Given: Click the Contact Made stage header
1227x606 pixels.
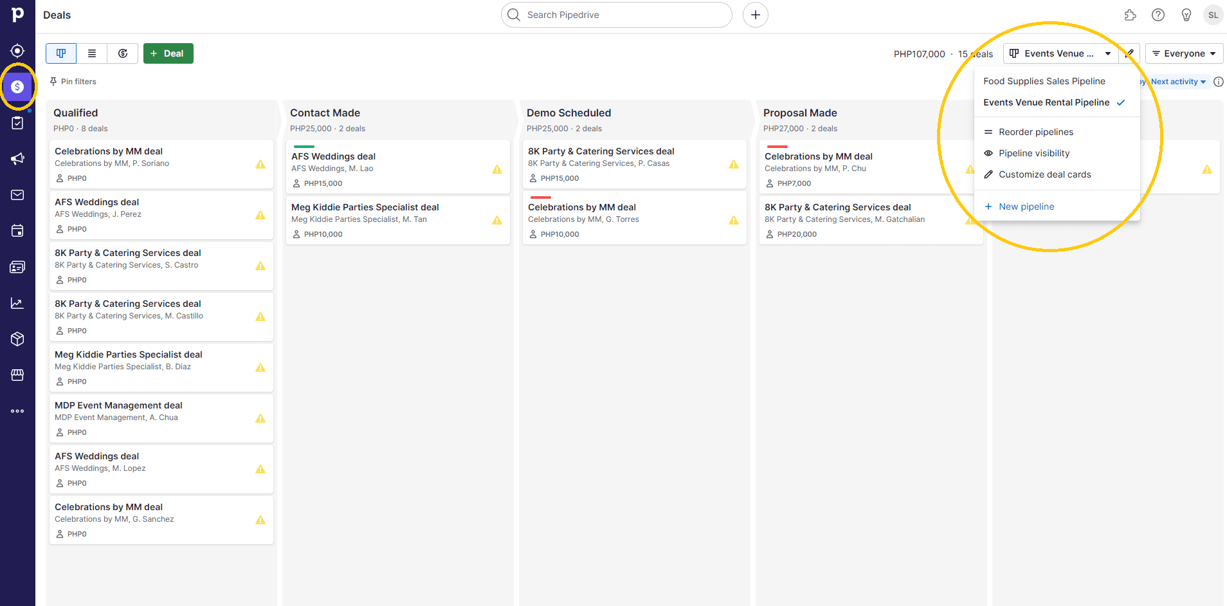Looking at the screenshot, I should click(x=325, y=113).
